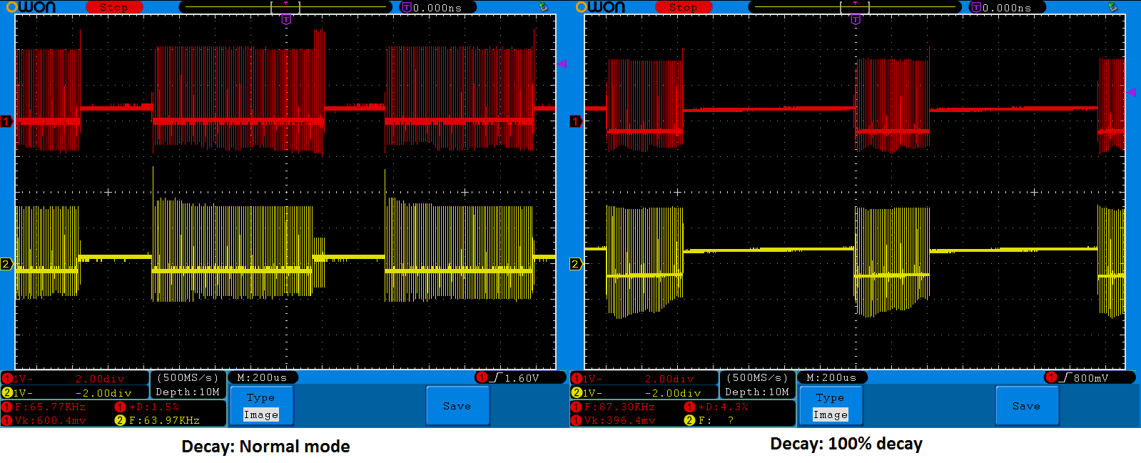1141x463 pixels.
Task: Select the M:200us timebase readout under Normal mode capture
Action: [x=262, y=377]
